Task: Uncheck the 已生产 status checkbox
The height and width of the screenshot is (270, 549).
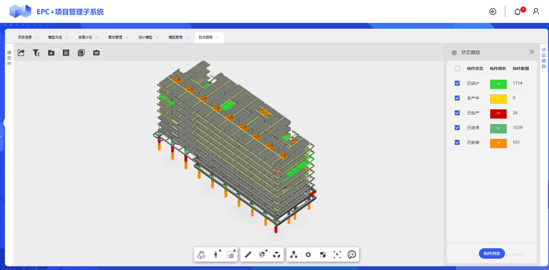Action: (457, 113)
